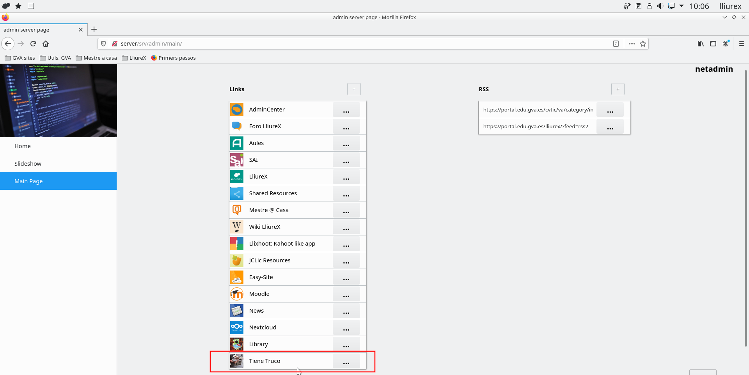749x375 pixels.
Task: Select Home in the left sidebar
Action: coord(23,146)
